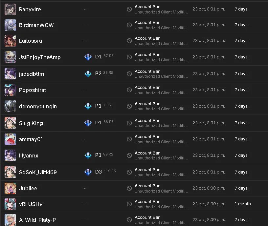
Task: Click lilyannx's P1 rank emblem
Action: click(x=88, y=155)
